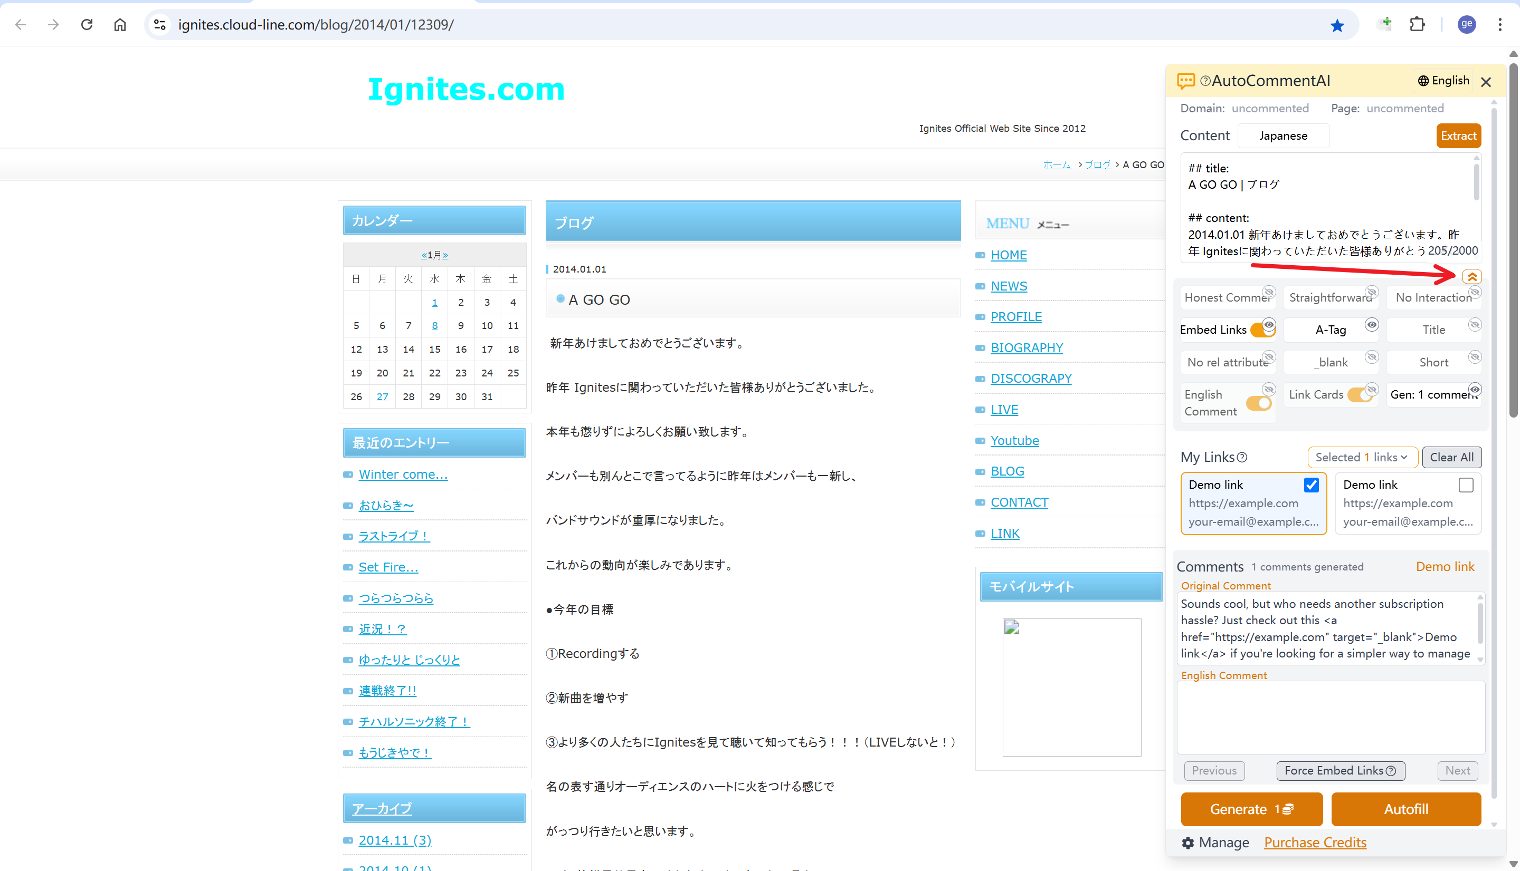Toggle eye icon on Gen: 1 comment
Image resolution: width=1520 pixels, height=871 pixels.
[x=1475, y=390]
